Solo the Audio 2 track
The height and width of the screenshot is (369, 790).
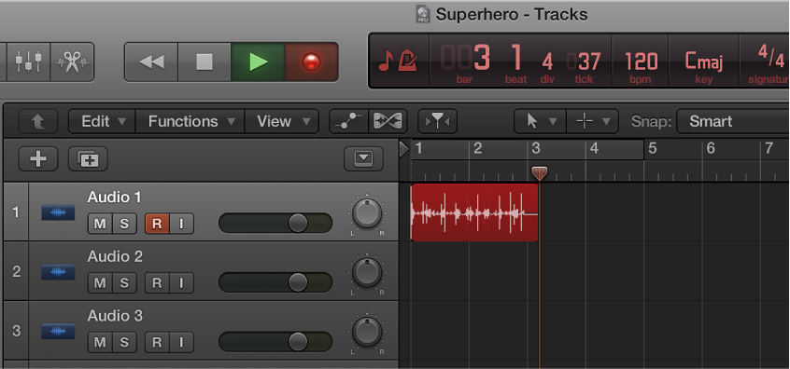pos(124,283)
